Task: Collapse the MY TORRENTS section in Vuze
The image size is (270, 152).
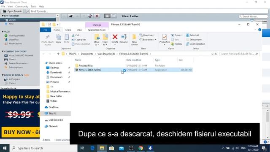Action: tap(3, 16)
